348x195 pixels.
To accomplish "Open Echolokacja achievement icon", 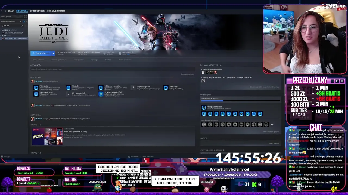I will pos(166,88).
